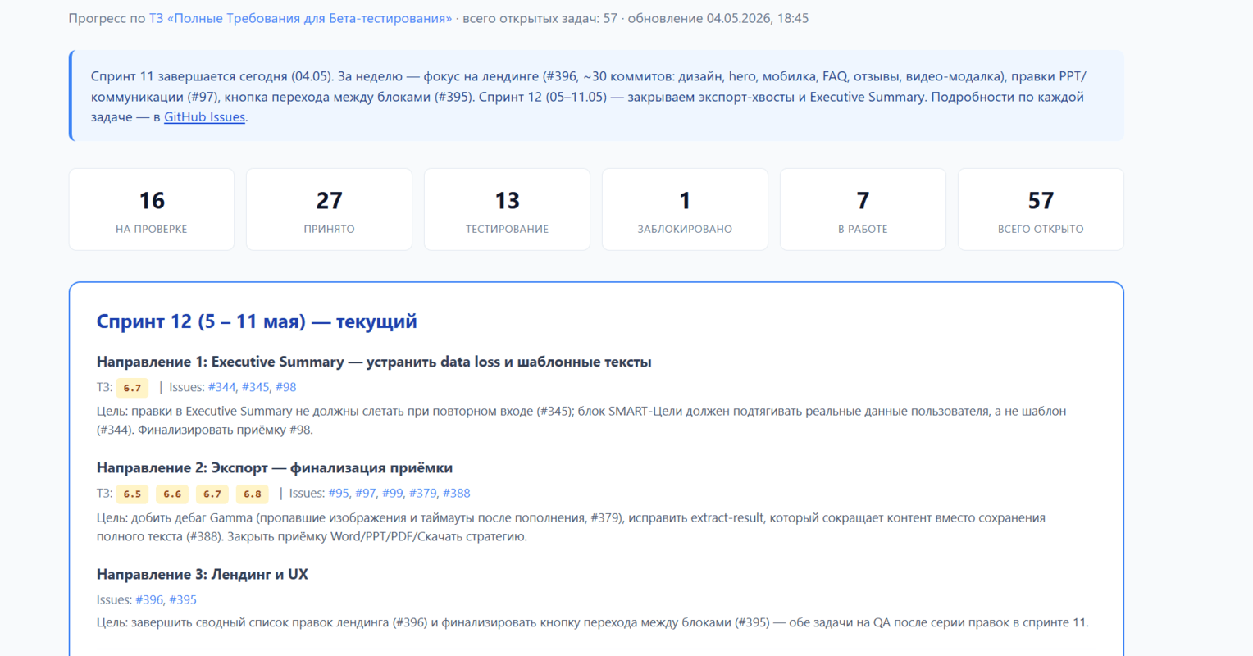Select the 27 ПРИНЯТО stat card
The image size is (1253, 656).
pos(329,209)
